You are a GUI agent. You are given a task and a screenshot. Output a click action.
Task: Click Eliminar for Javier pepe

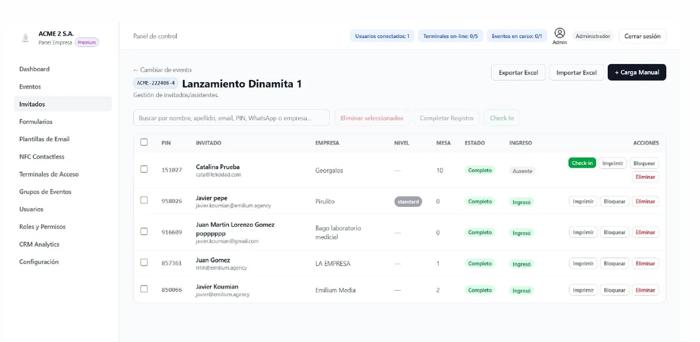pyautogui.click(x=645, y=201)
